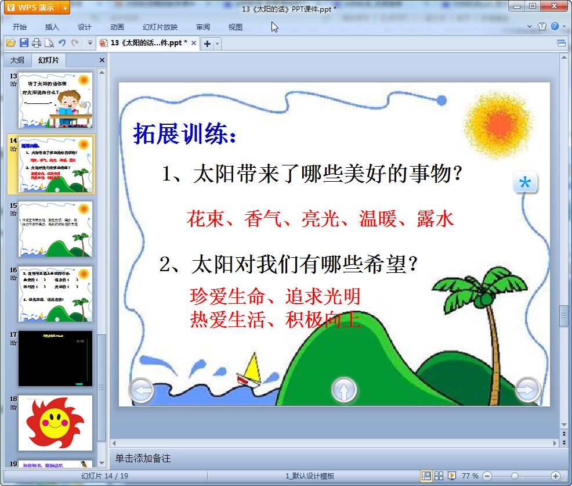Screen dimensions: 572x486
Task: Click the 拓展训练 title text
Action: click(184, 134)
